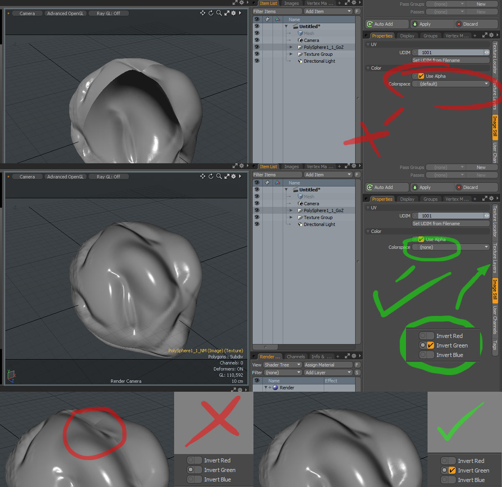Click the eye icon in the Shader Tree header
This screenshot has height=487, width=502.
[257, 381]
